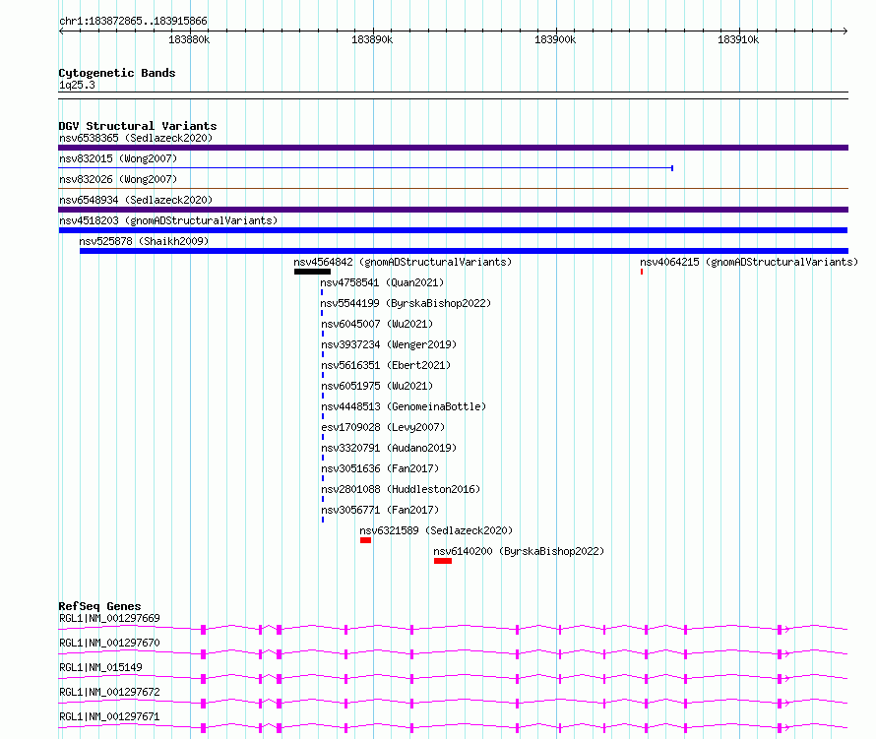Click the nsv832015 (Wong2007) label
The height and width of the screenshot is (739, 876).
click(x=118, y=158)
